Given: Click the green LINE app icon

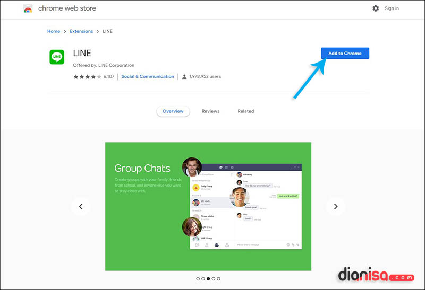Looking at the screenshot, I should click(57, 57).
